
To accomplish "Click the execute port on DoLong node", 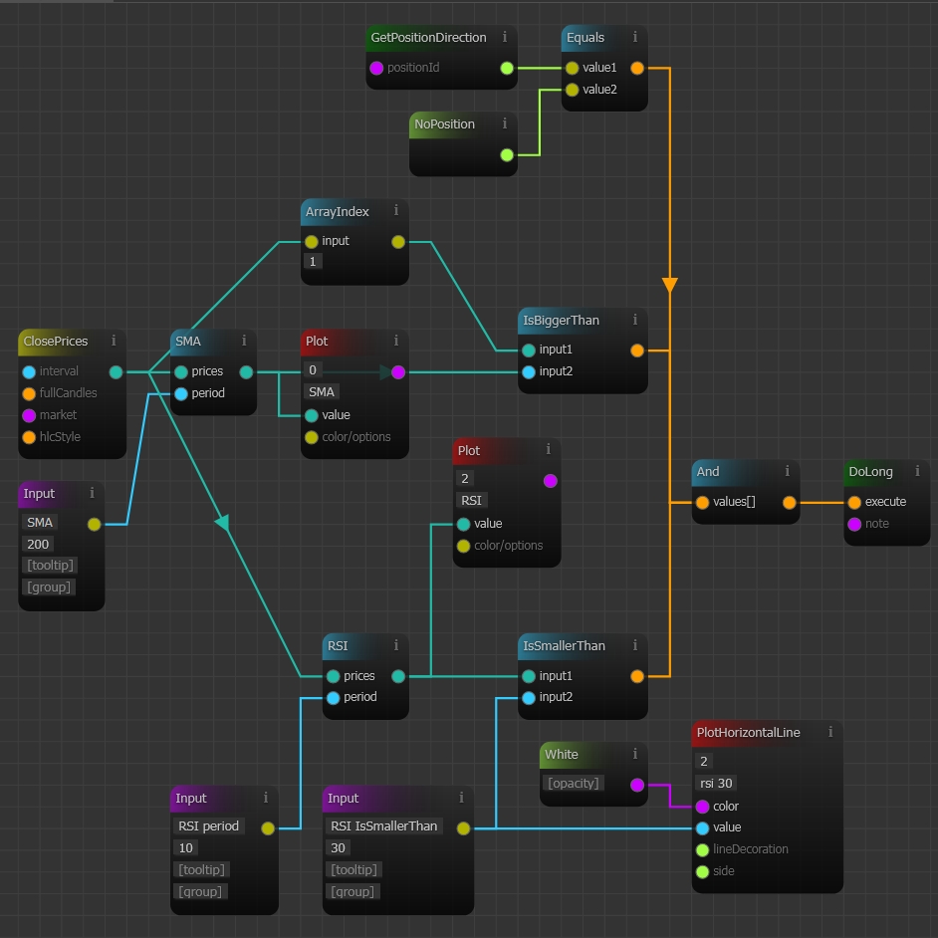I will pos(854,502).
